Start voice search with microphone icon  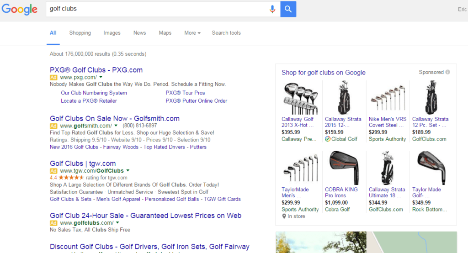[272, 9]
